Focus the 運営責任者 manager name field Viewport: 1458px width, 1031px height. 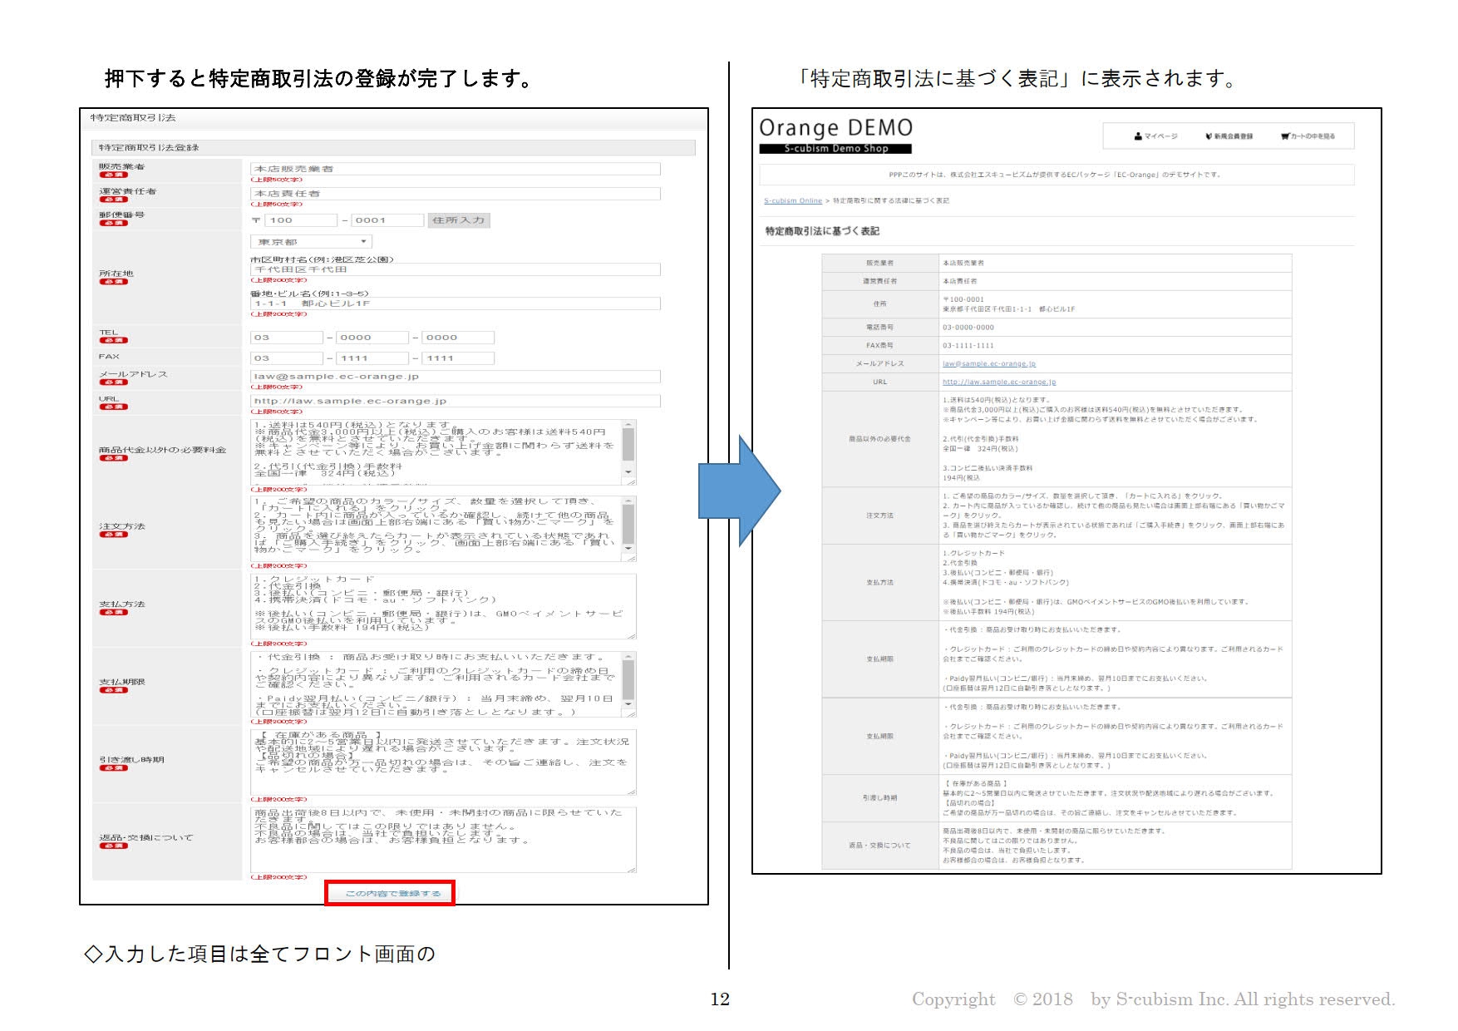(455, 194)
